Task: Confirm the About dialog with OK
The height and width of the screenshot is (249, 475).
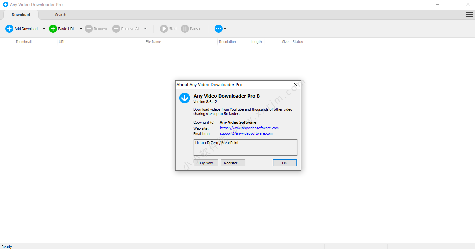Action: [285, 163]
